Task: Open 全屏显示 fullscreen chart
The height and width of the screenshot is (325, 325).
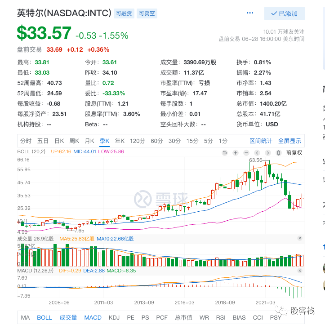Action: pyautogui.click(x=289, y=141)
